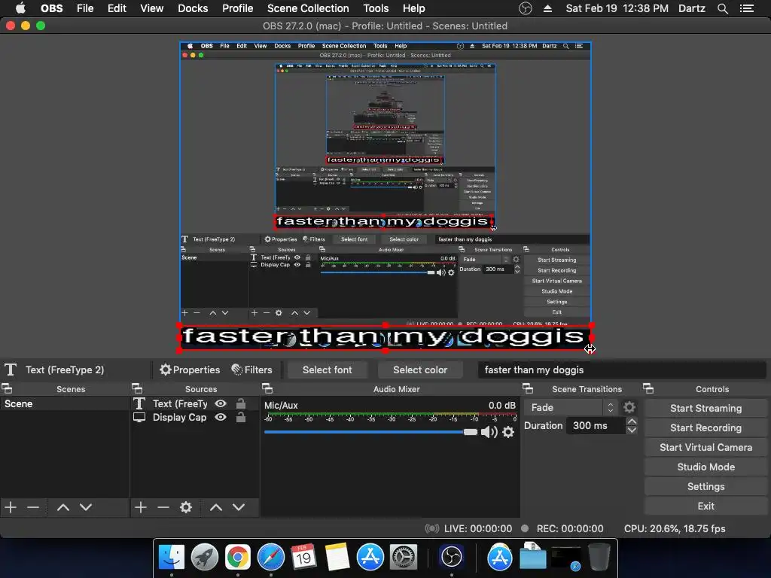Open Spotlight search in menu bar

pyautogui.click(x=722, y=8)
